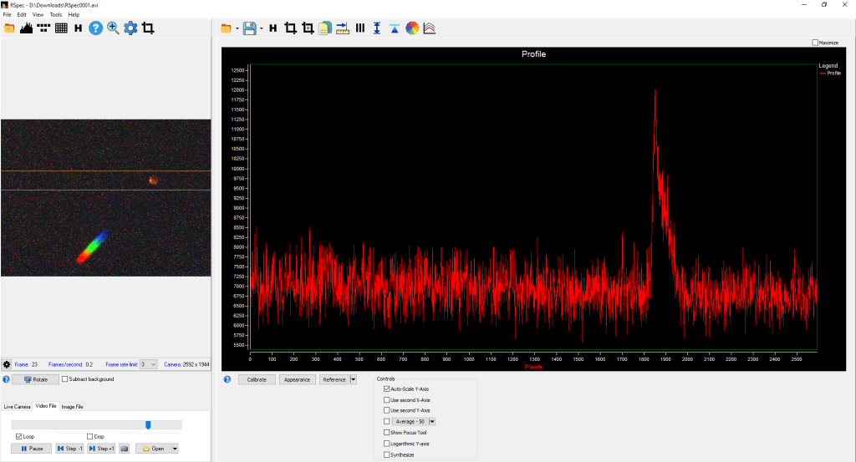Image resolution: width=856 pixels, height=462 pixels.
Task: Click the grid icon in left toolbar
Action: [x=61, y=28]
